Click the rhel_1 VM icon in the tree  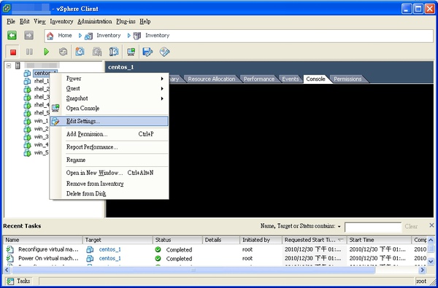click(x=27, y=81)
